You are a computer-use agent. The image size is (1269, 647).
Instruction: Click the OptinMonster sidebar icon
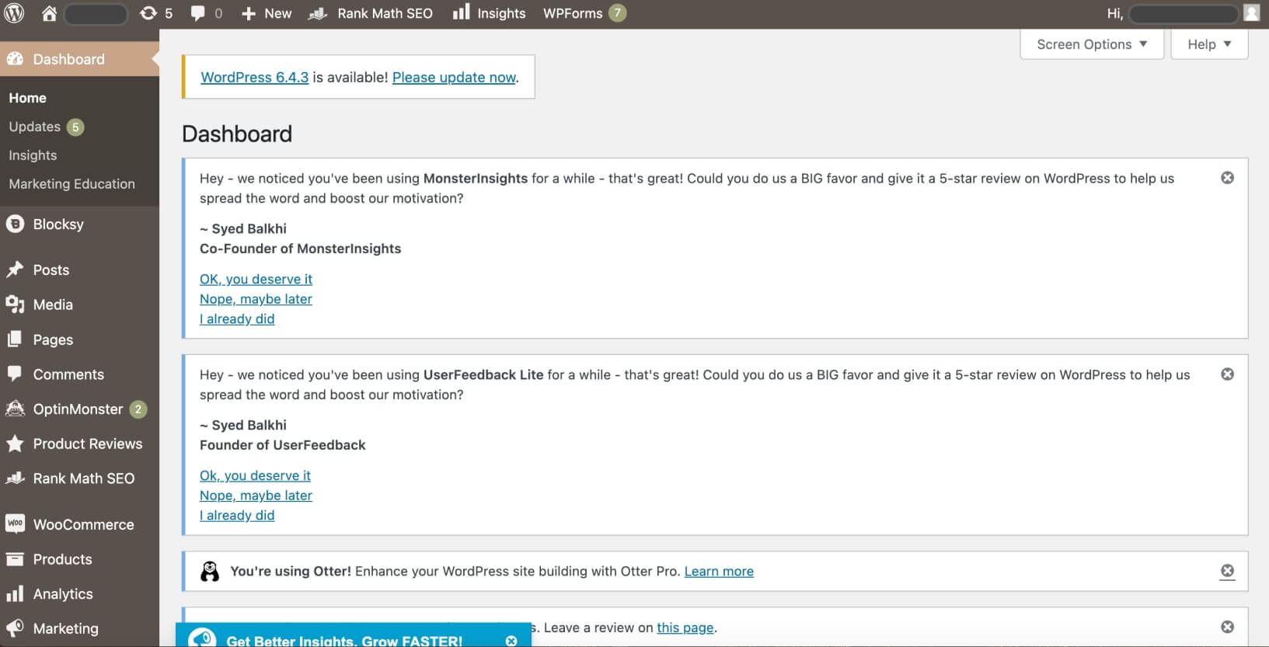(15, 409)
